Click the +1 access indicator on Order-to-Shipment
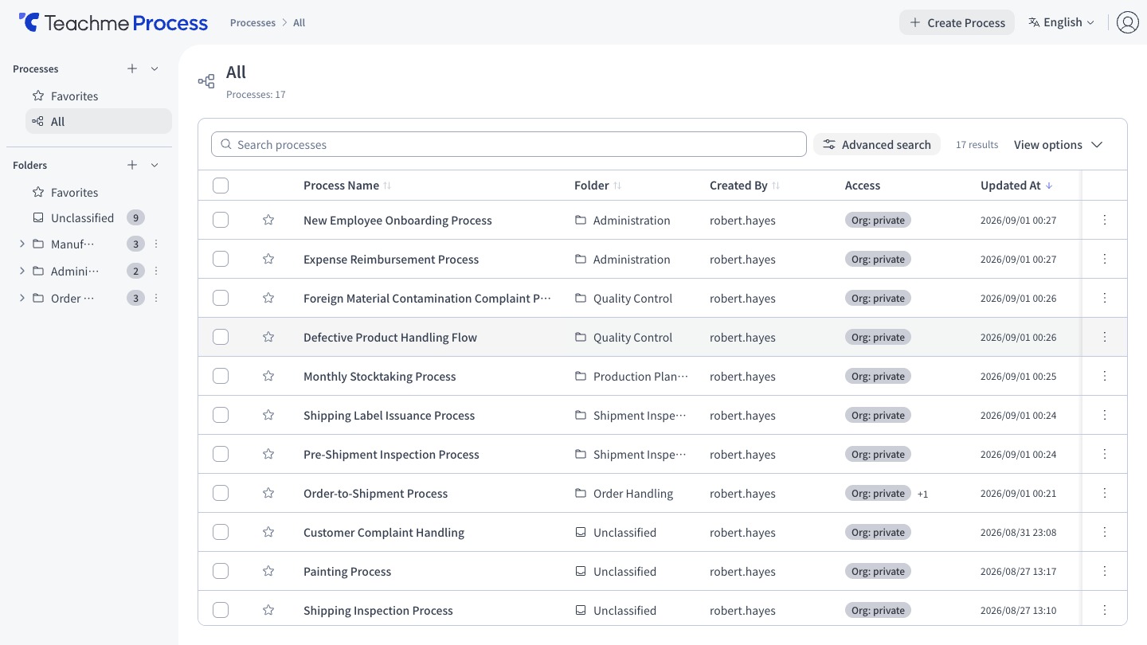The height and width of the screenshot is (645, 1147). click(922, 494)
